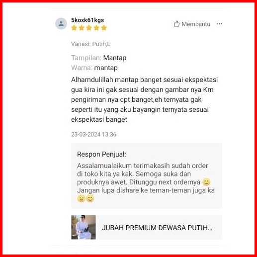Click the white robe product thumbnail
The image size is (257, 257).
tap(84, 227)
